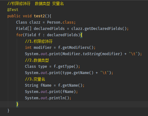Click the System.out.println statement

pyautogui.click(x=48, y=98)
